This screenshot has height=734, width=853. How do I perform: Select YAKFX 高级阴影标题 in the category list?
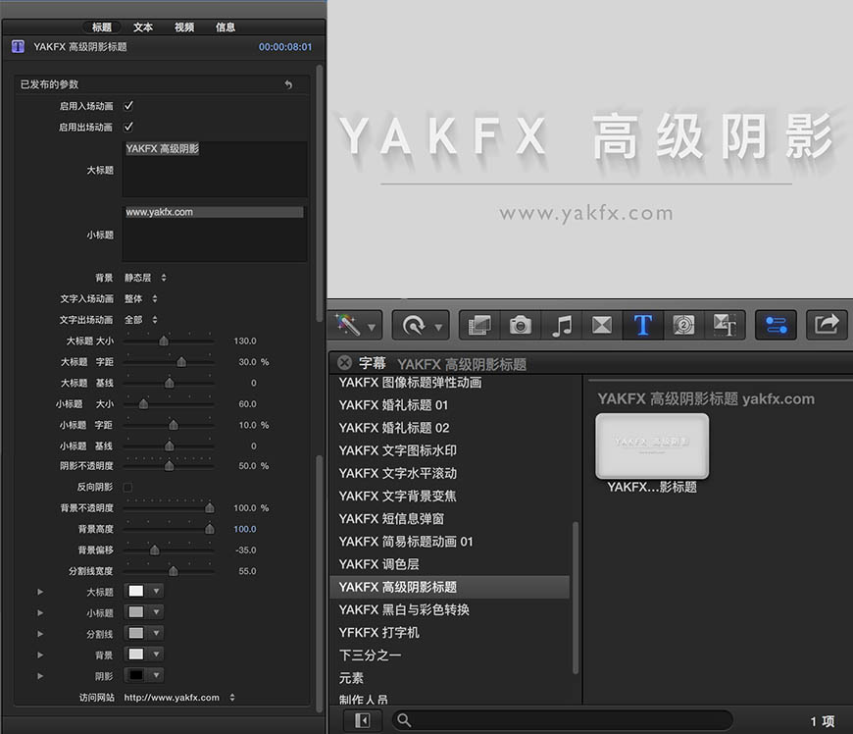click(450, 587)
